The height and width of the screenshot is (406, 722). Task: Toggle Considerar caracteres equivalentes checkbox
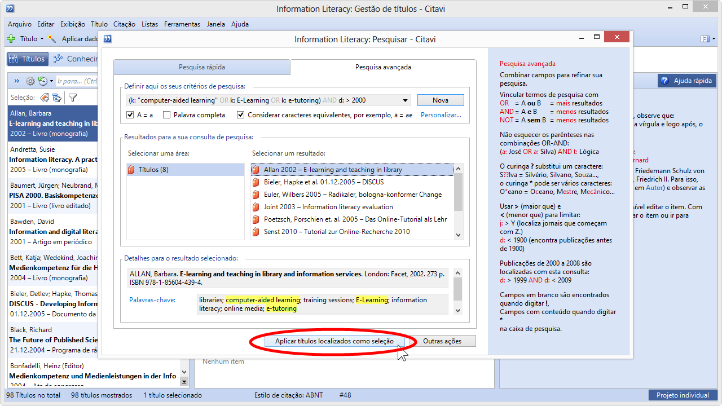[x=241, y=115]
